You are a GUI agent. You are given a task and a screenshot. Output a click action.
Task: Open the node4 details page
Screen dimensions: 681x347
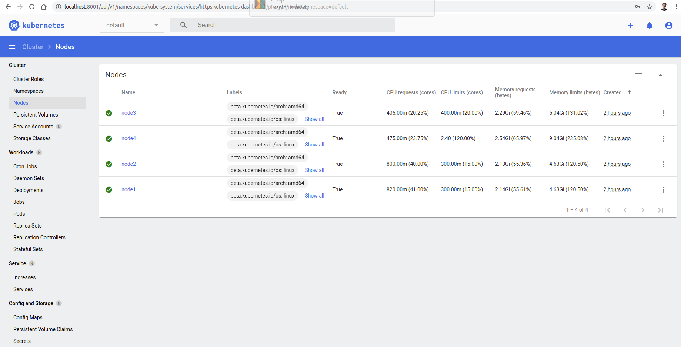128,138
